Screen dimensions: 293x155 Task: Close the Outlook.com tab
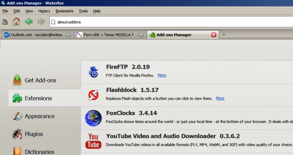tap(68, 35)
